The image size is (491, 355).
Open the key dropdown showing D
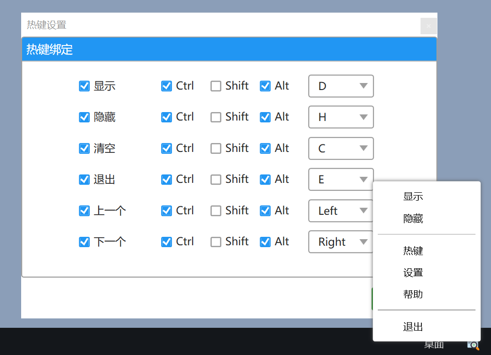[x=341, y=86]
